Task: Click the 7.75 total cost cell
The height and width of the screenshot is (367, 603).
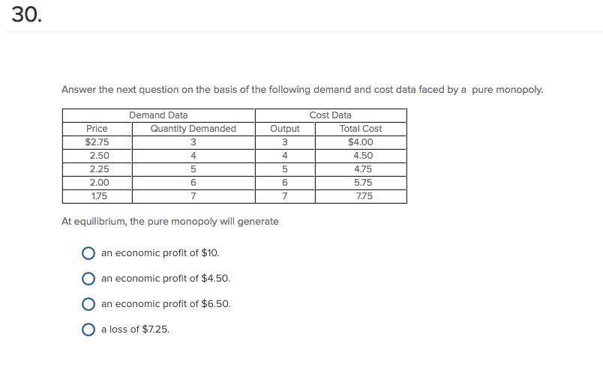Action: click(363, 196)
